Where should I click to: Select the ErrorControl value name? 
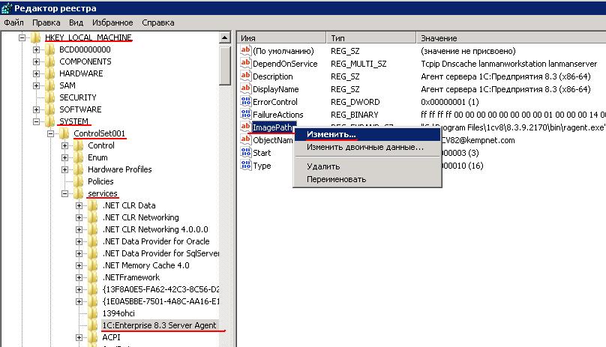[x=275, y=102]
